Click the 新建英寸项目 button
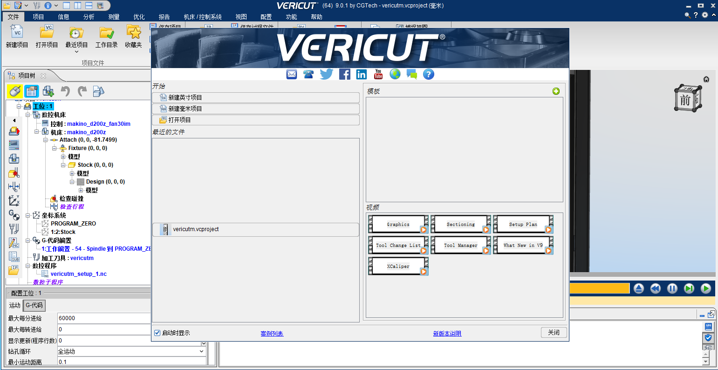The height and width of the screenshot is (370, 718). pos(256,97)
